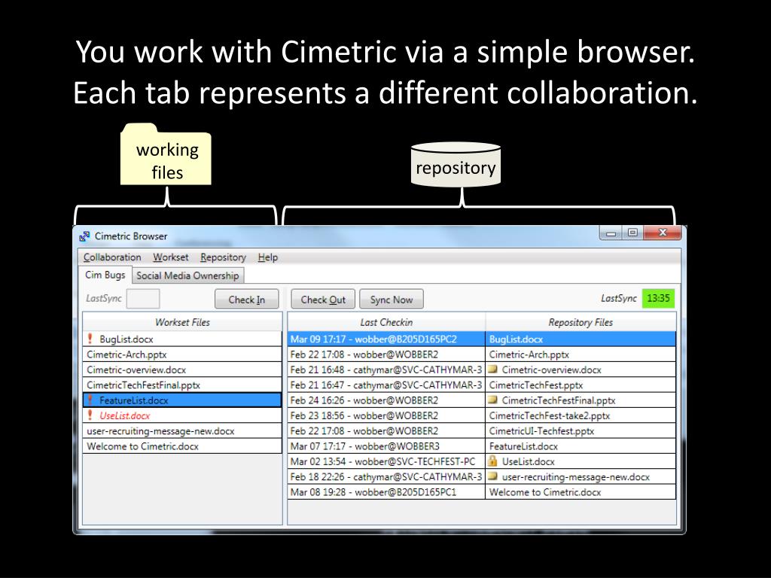
Task: Click checkin entry Mar 09 17:17 wobber@B205D165PC2
Action: click(386, 339)
